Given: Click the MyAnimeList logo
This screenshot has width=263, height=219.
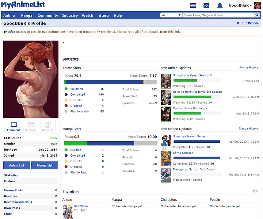Looking at the screenshot, I should 23,5.
